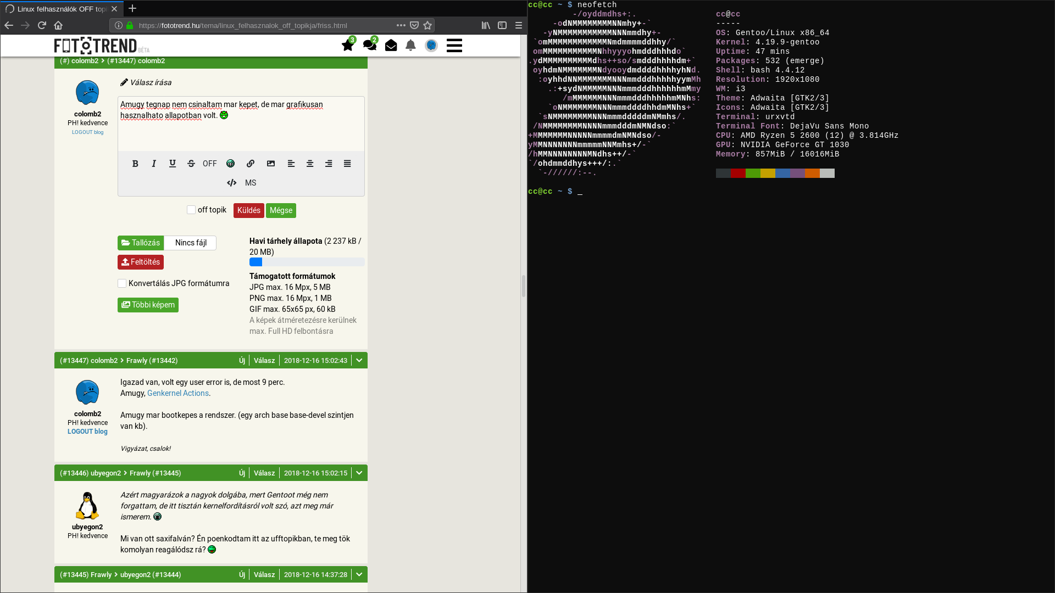Image resolution: width=1055 pixels, height=593 pixels.
Task: Open FOTOTREND logo homepage
Action: pos(102,46)
